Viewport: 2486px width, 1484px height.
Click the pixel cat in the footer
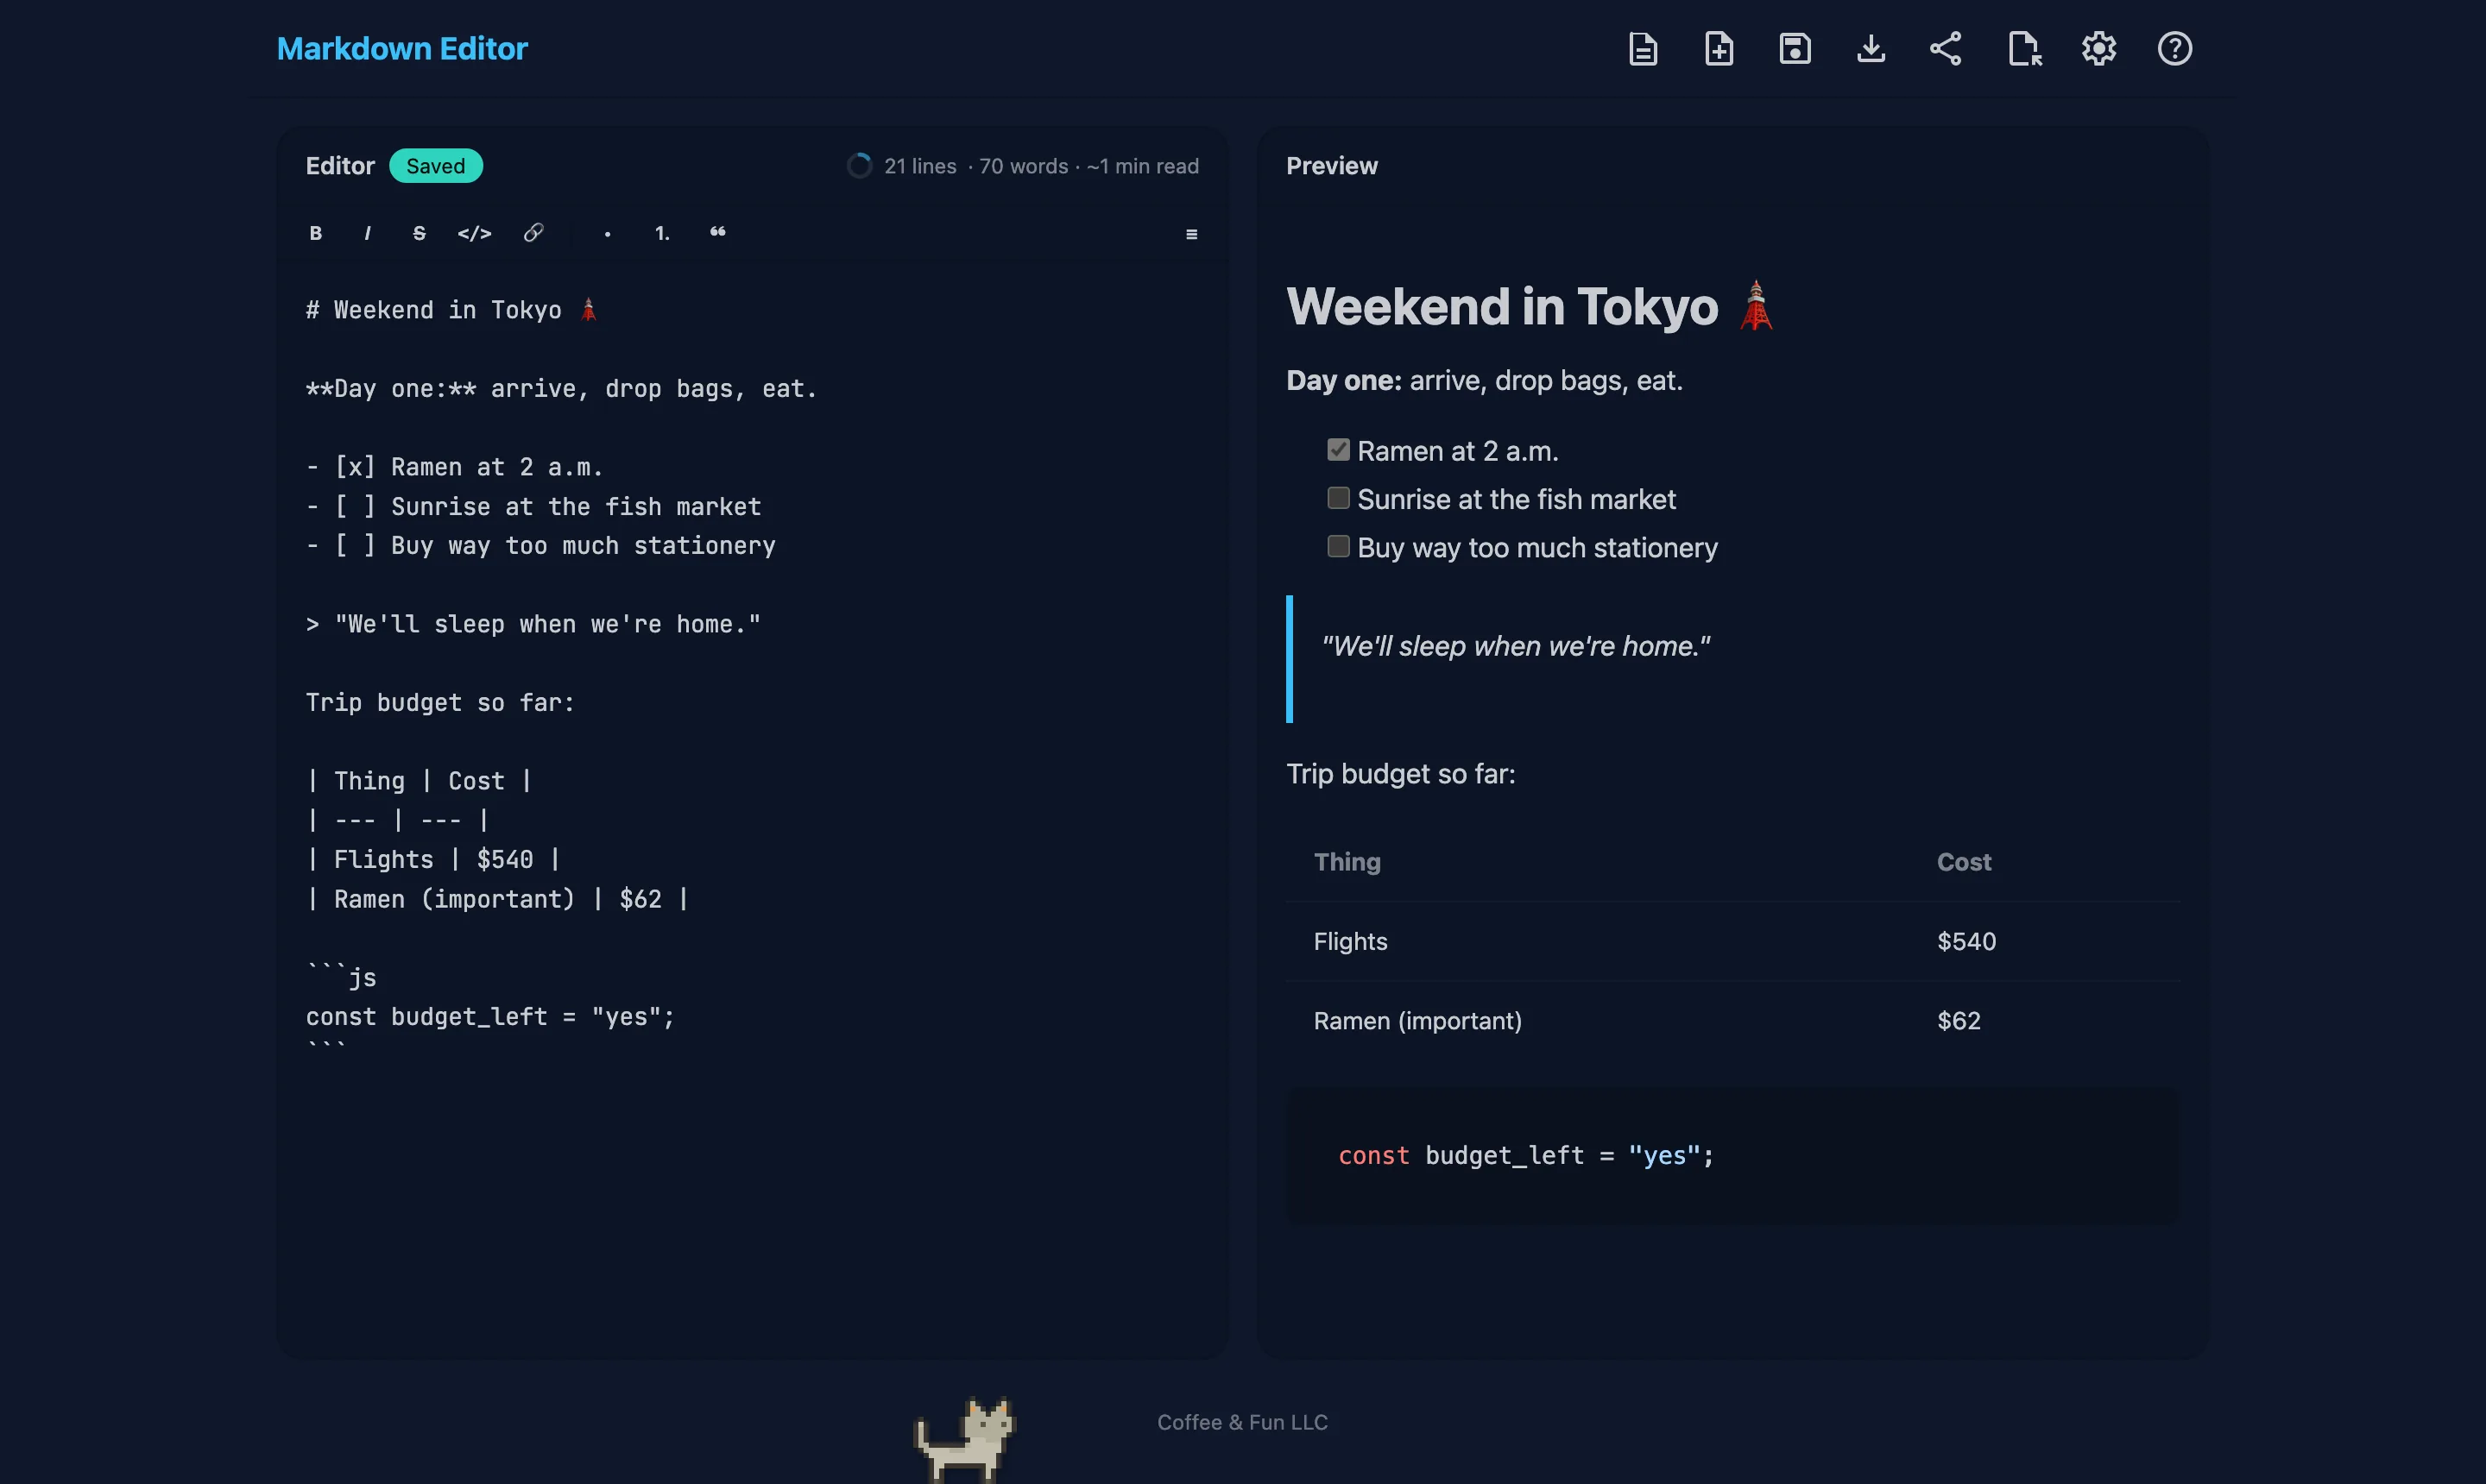pyautogui.click(x=965, y=1438)
